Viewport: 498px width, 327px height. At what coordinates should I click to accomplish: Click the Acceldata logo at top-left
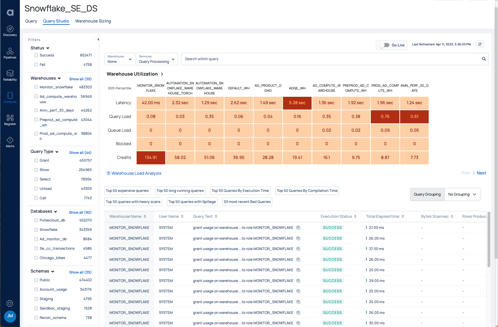tap(10, 12)
